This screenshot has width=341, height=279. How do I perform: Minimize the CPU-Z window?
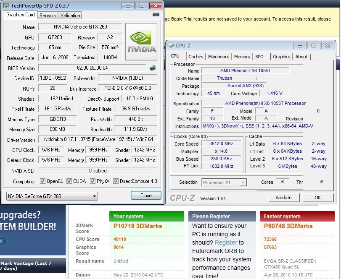[300, 46]
